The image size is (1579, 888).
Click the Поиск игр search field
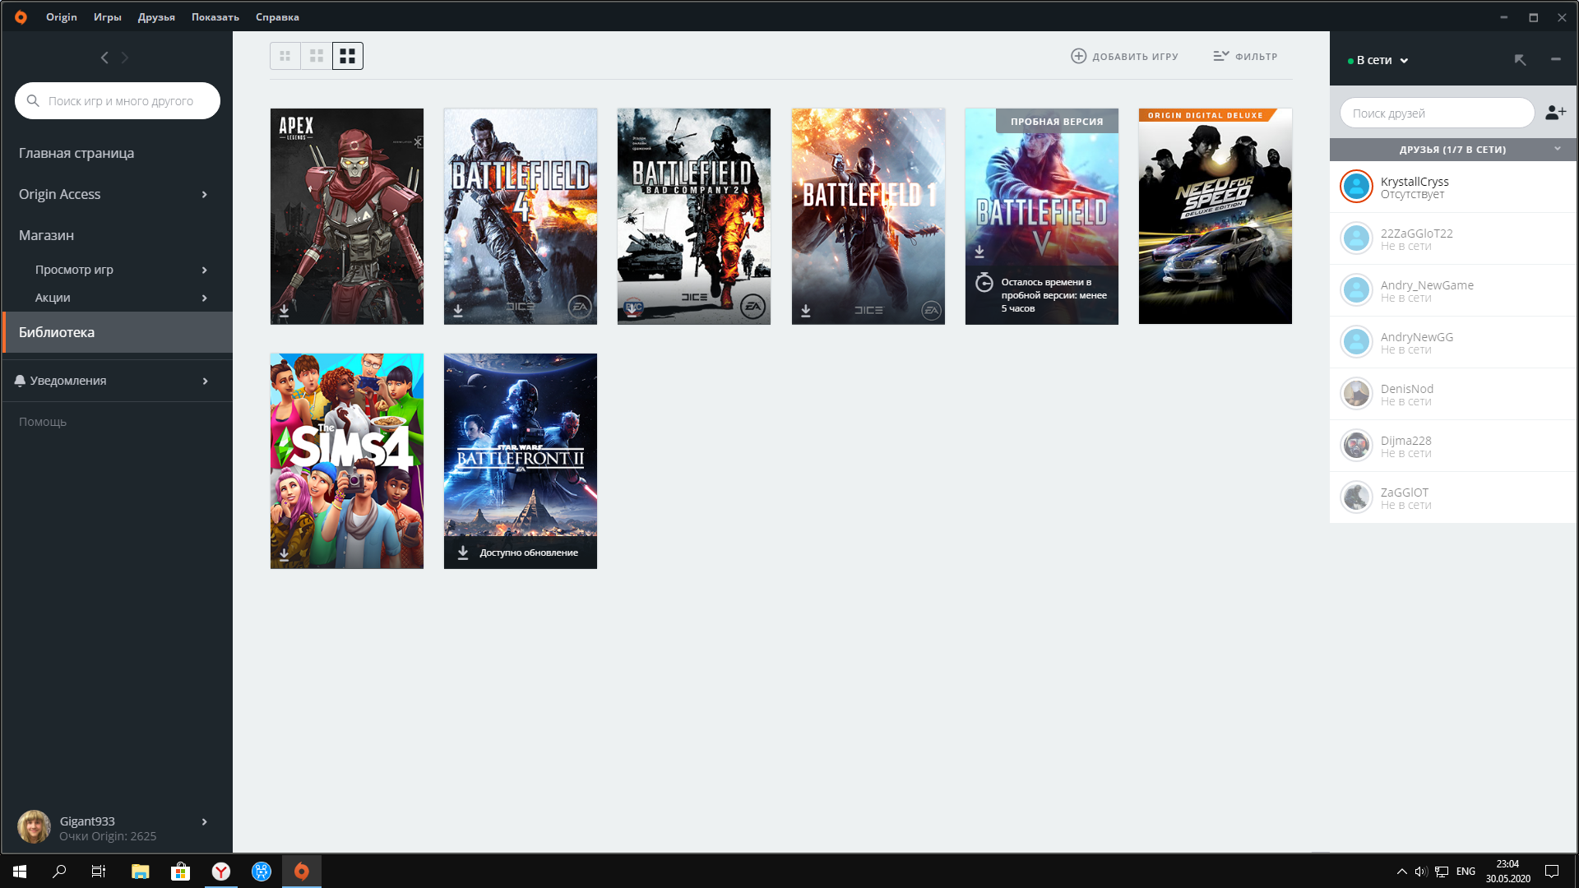(x=118, y=101)
